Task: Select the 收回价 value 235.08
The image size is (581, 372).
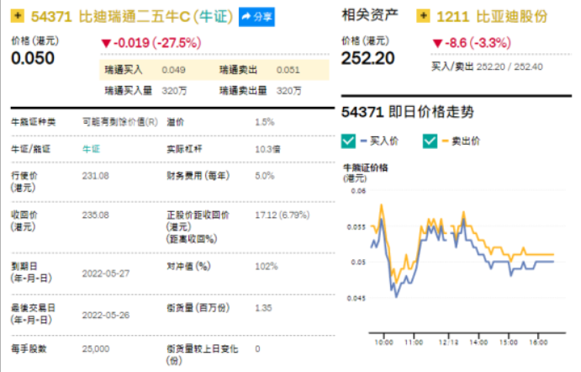Action: tap(96, 215)
